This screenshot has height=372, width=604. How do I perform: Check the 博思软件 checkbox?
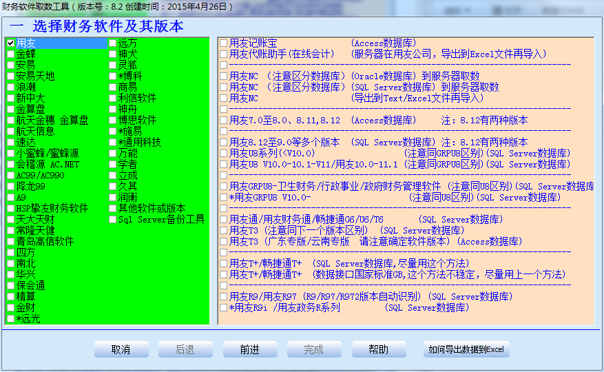coord(112,121)
